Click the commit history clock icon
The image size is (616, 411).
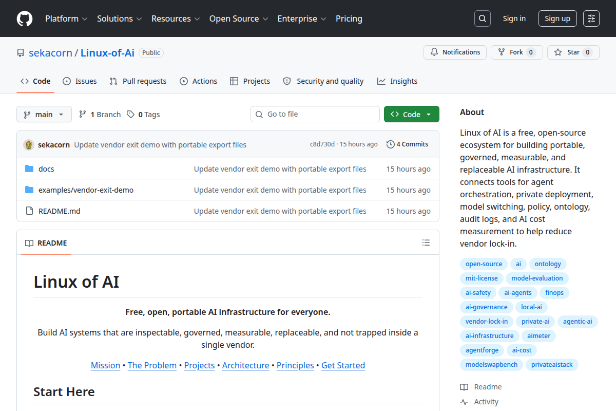391,144
